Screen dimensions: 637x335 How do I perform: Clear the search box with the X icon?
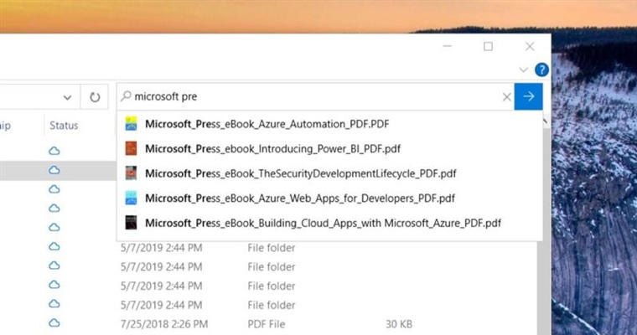(x=506, y=97)
